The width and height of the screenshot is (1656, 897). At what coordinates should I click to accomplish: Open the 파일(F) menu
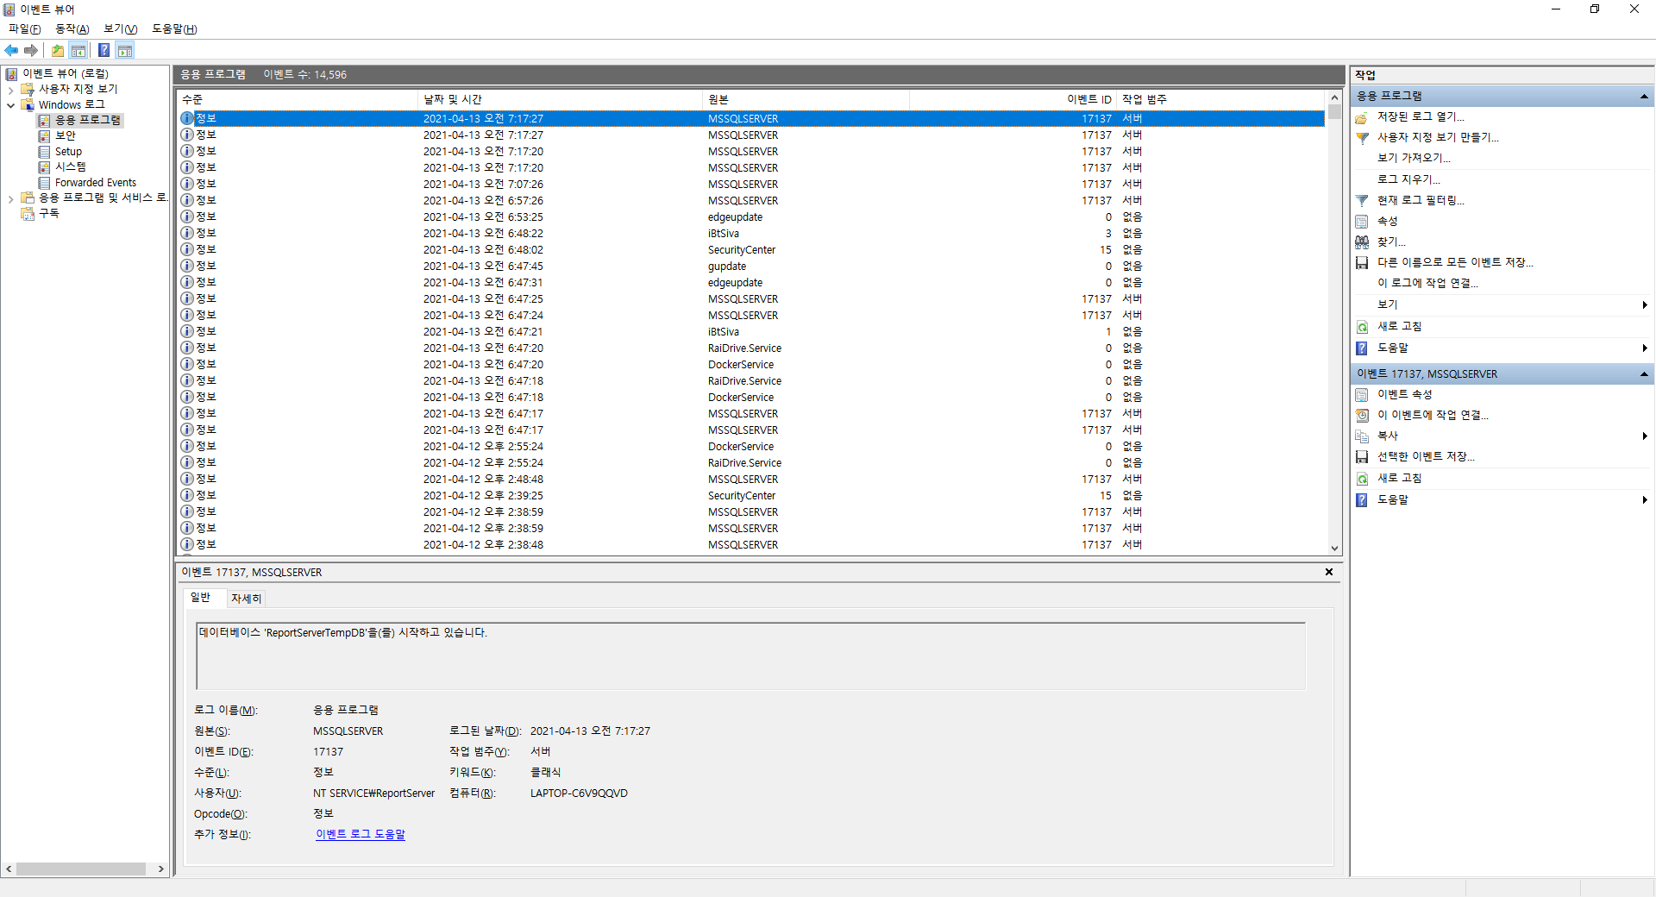pos(24,29)
